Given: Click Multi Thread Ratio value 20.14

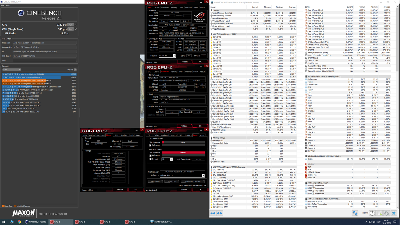Looking at the screenshot, I should 199,159.
